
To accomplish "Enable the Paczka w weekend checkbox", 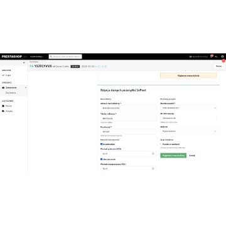I will 161,144.
